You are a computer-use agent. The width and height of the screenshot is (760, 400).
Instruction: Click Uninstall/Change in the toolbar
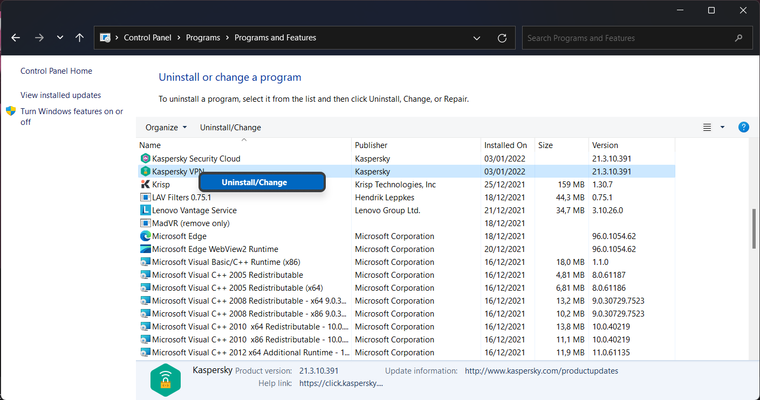pyautogui.click(x=230, y=128)
